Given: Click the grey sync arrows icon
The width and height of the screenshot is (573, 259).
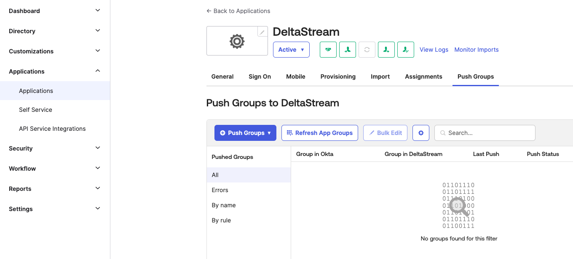Looking at the screenshot, I should 367,50.
